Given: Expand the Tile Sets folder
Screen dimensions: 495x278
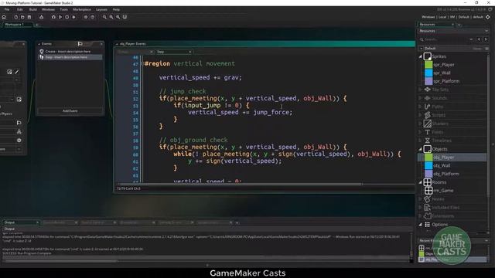Looking at the screenshot, I should pyautogui.click(x=421, y=90).
